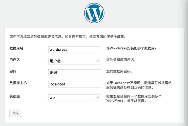Click the autofill key icon in 用户名 field
This screenshot has height=126, width=188.
click(x=98, y=61)
